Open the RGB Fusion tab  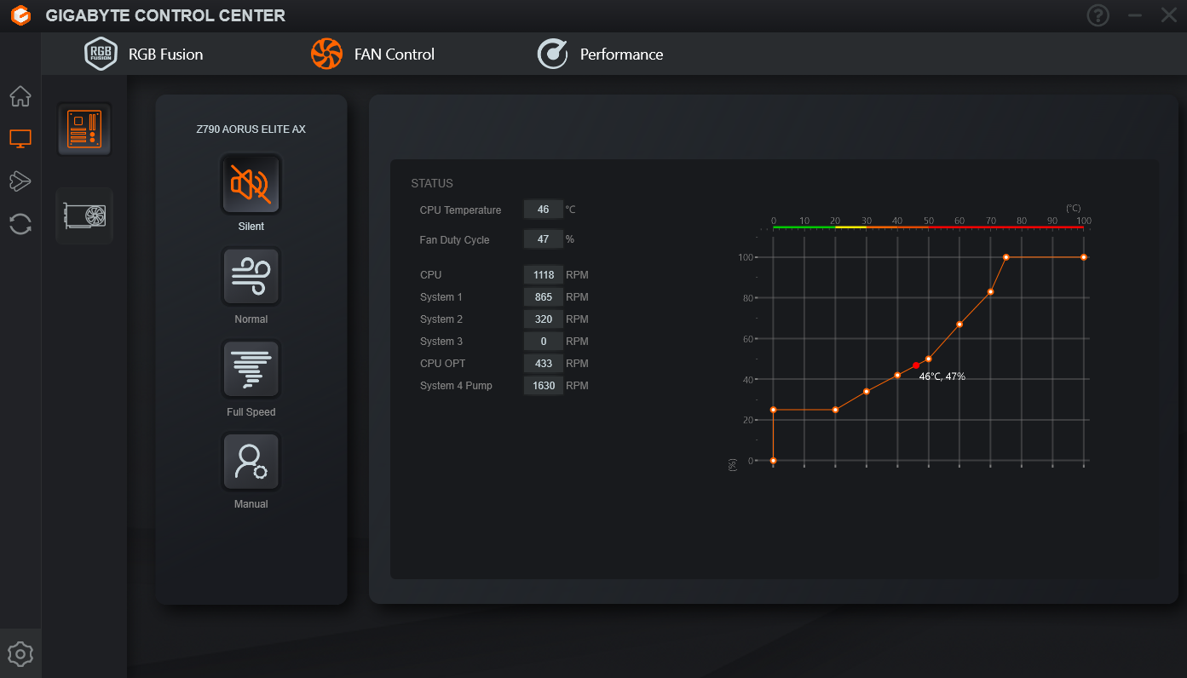coord(144,54)
